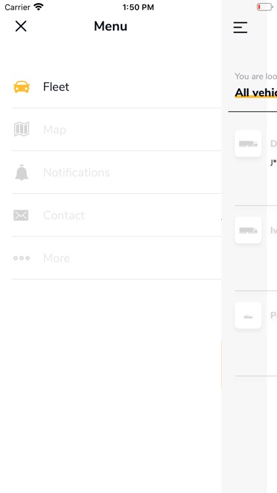Tap the battery indicator in status bar
Viewport: 277px width, 493px height.
tap(265, 7)
